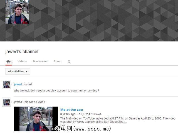
Task: Select the google+ account comment post text
Action: pos(56,91)
